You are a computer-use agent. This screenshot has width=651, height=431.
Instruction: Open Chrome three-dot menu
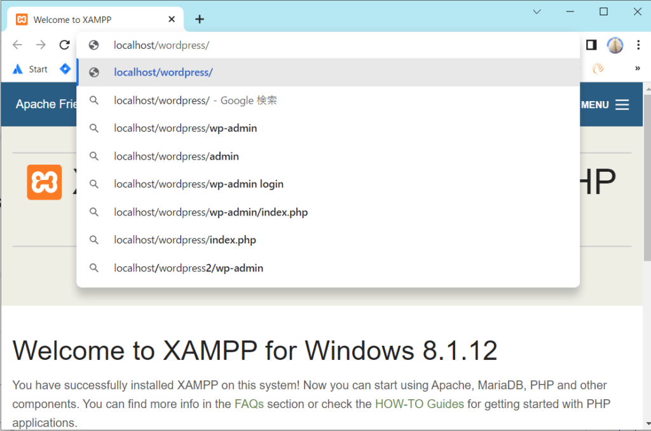638,44
